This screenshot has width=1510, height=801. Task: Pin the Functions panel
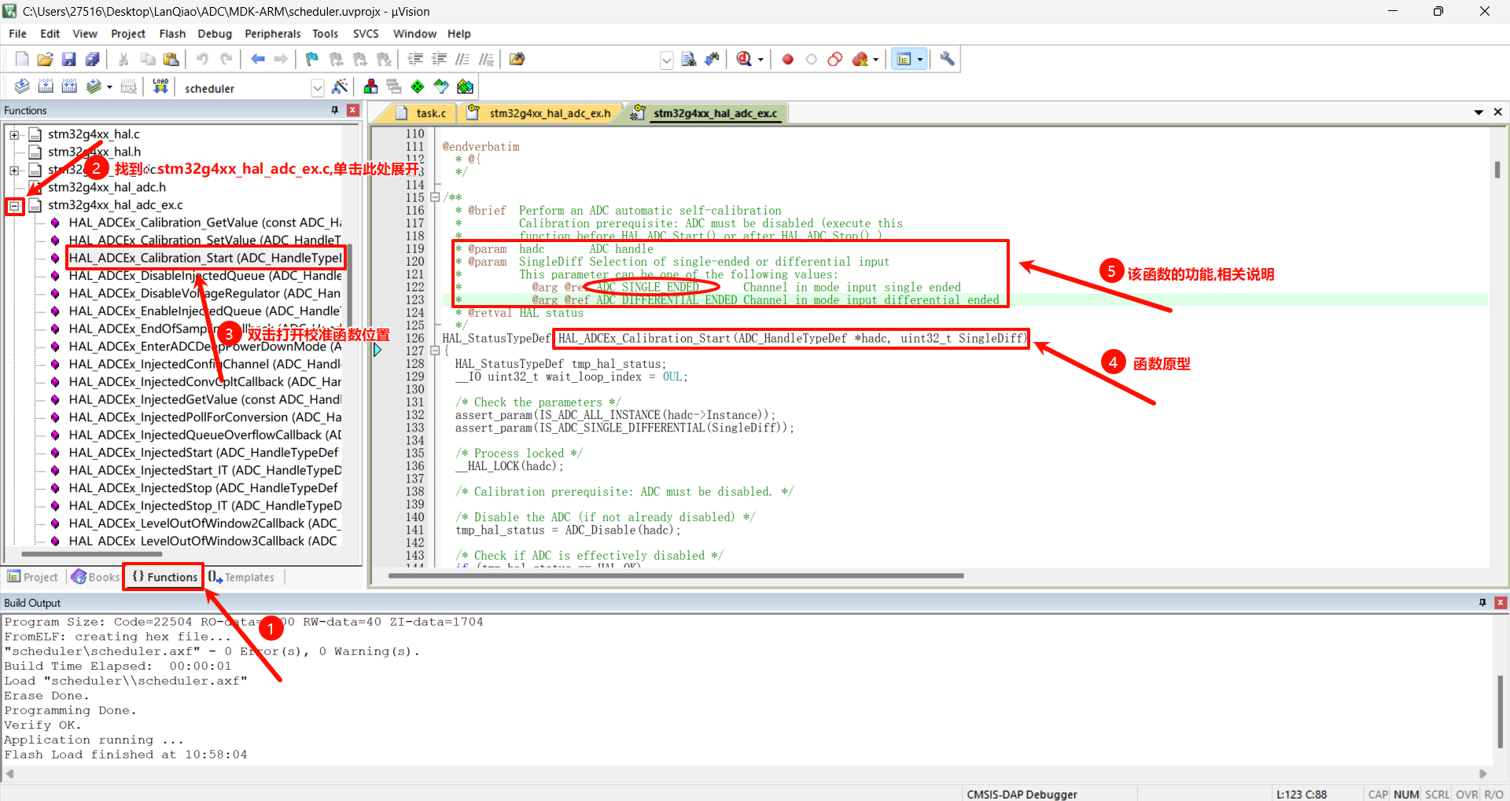pyautogui.click(x=335, y=110)
